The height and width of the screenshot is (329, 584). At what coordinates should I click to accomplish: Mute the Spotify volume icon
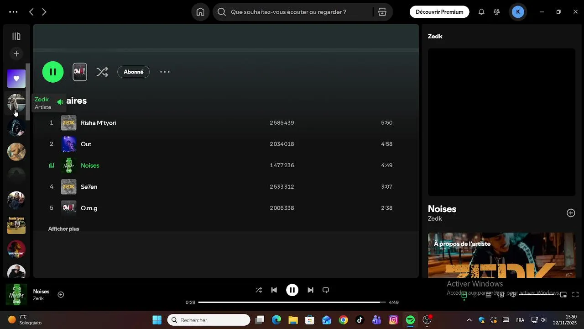[x=513, y=295]
